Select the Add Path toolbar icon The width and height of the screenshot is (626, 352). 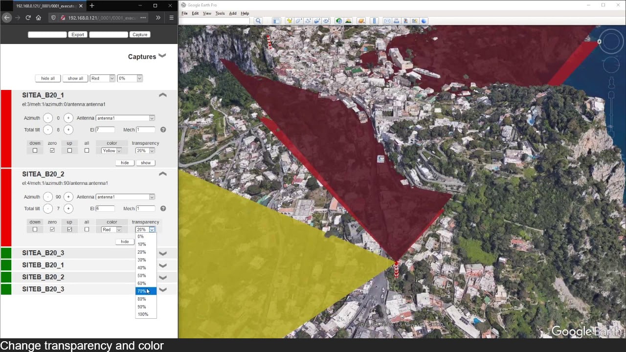pos(308,21)
